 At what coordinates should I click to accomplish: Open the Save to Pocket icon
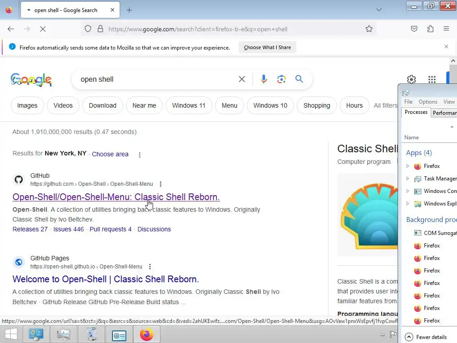tap(414, 29)
